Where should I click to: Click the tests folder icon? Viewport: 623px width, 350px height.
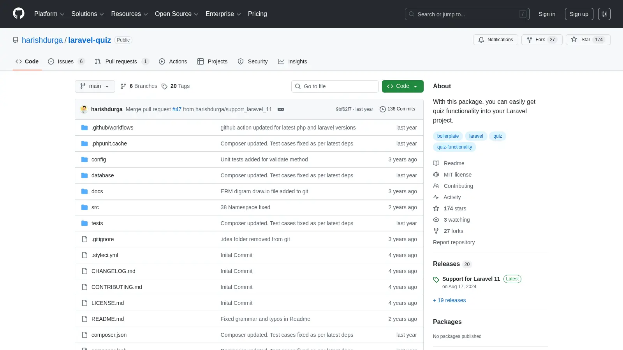[84, 223]
